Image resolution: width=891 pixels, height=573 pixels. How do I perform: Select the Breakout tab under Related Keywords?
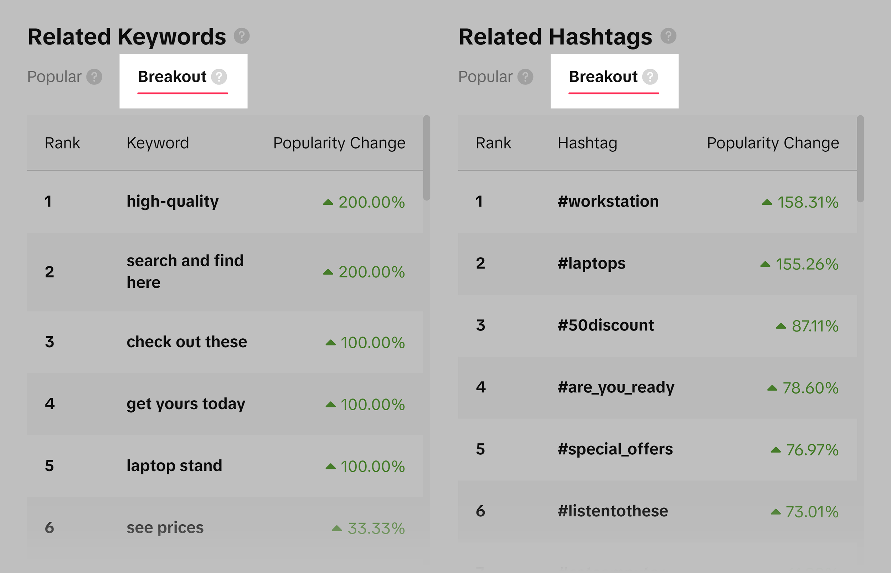(x=172, y=77)
